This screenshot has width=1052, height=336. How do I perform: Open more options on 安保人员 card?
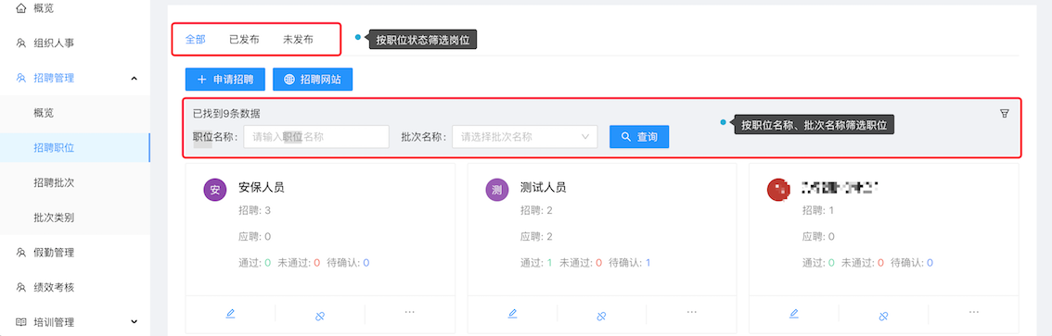pos(410,312)
